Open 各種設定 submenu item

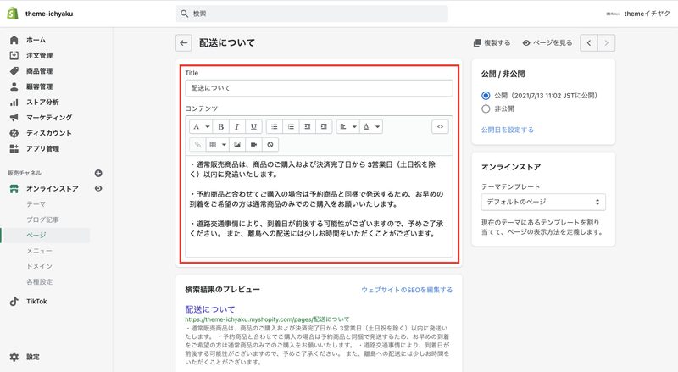tap(39, 281)
